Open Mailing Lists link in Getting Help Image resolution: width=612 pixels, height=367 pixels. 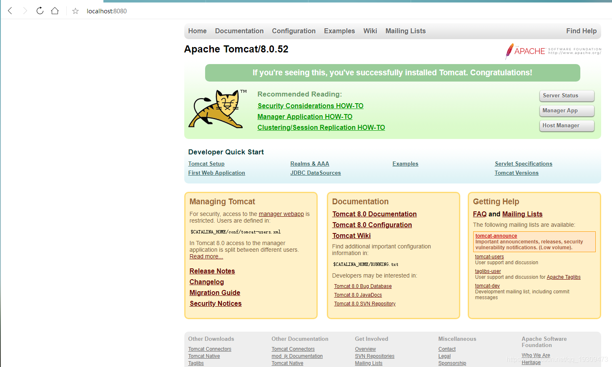pos(522,214)
